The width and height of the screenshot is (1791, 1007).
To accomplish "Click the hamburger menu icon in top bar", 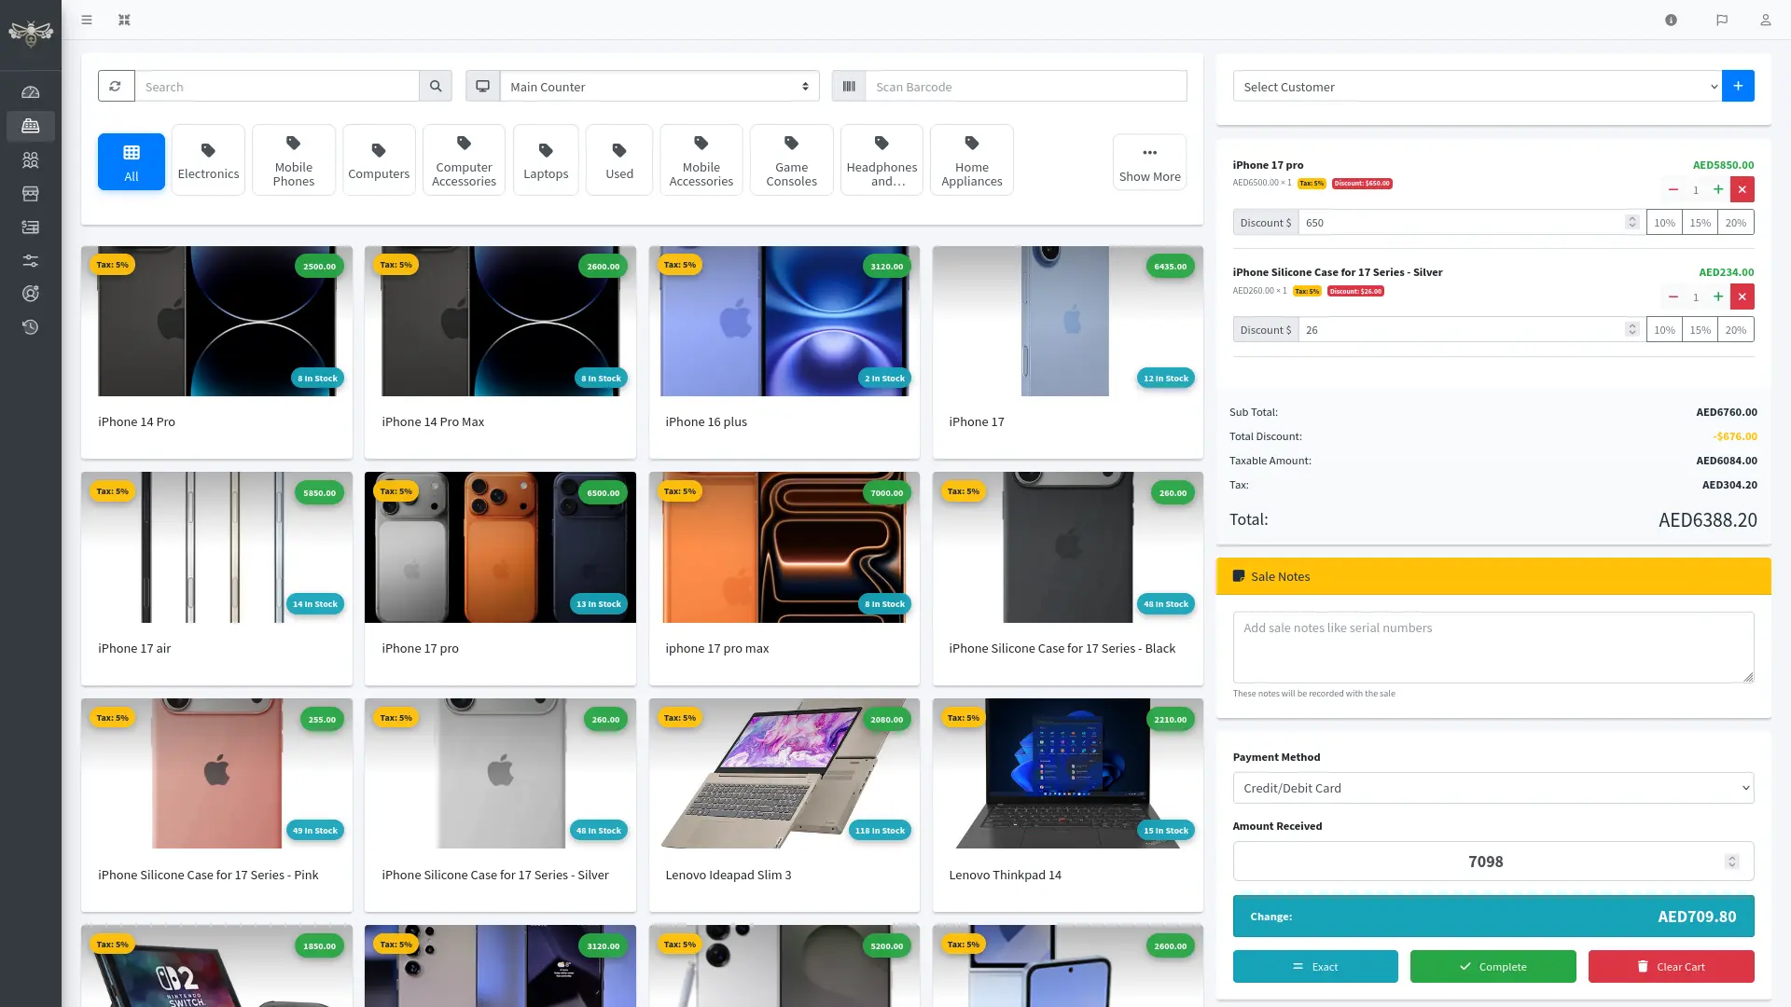I will (x=87, y=20).
